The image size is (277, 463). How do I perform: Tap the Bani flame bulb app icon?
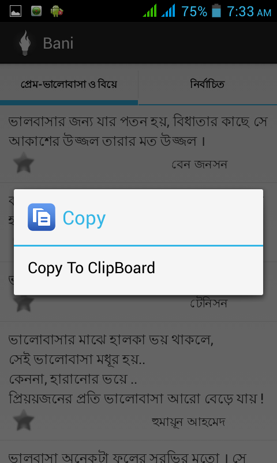click(x=25, y=43)
